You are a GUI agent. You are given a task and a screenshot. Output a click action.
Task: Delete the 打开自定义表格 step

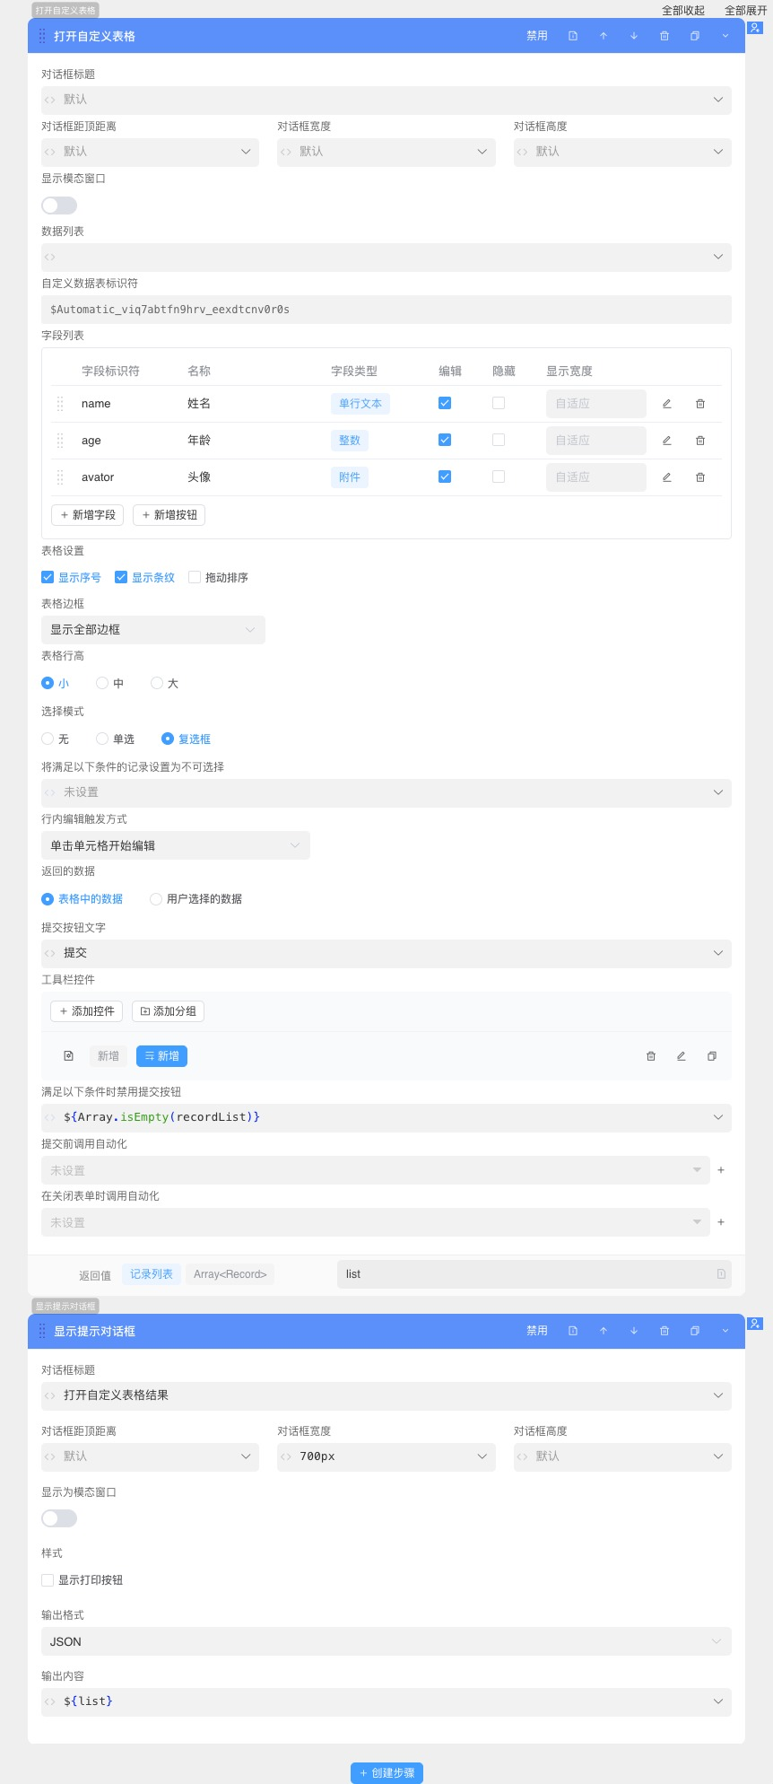[x=664, y=36]
